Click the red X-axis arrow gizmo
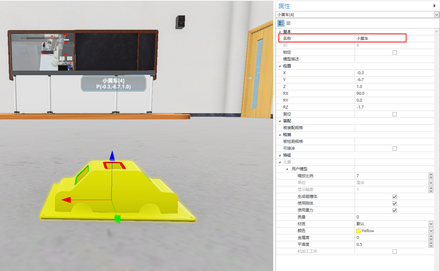Image resolution: width=440 pixels, height=271 pixels. (66, 200)
